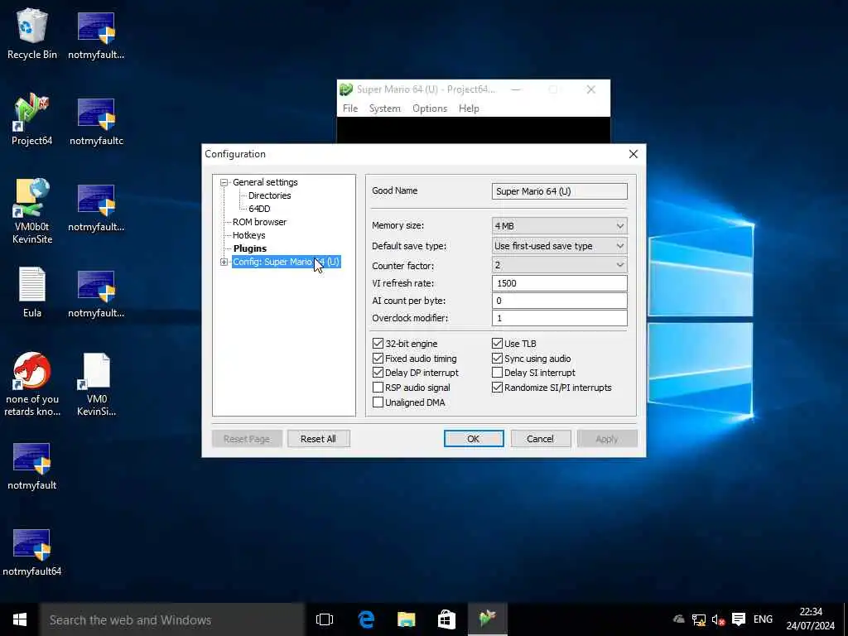
Task: Click the AI count per byte field
Action: 559,301
